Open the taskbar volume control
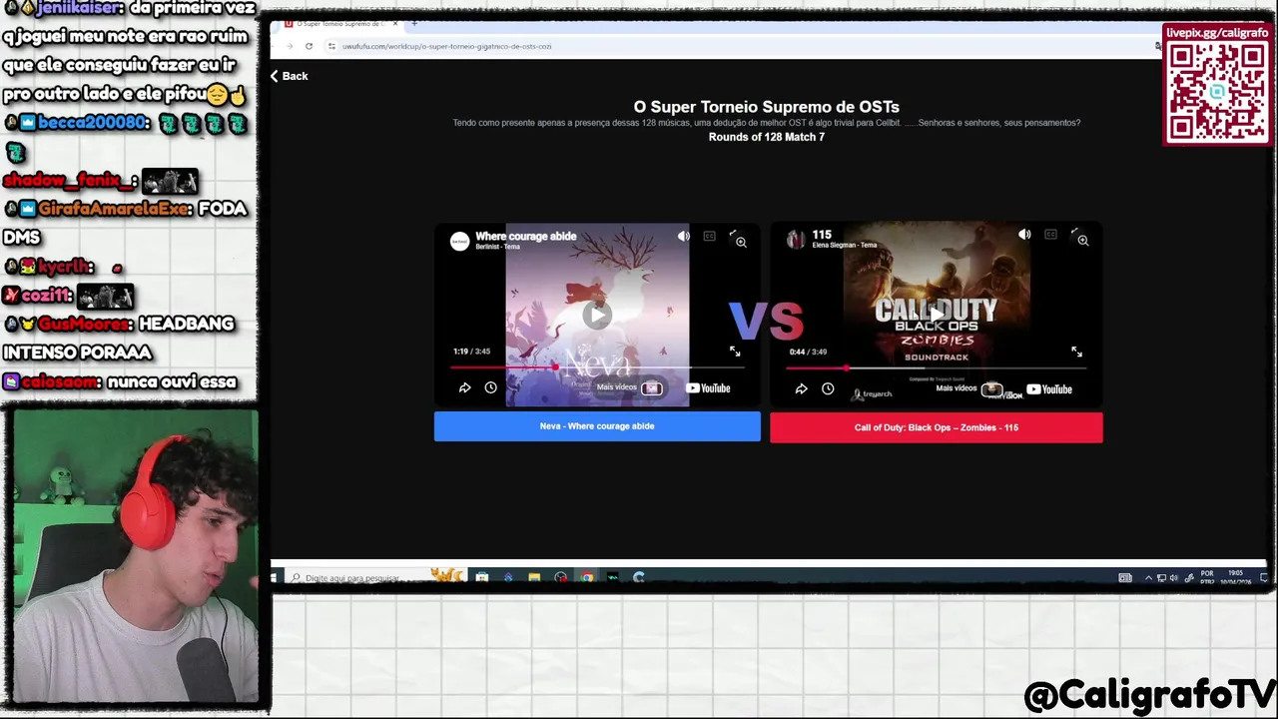The height and width of the screenshot is (719, 1278). point(1173,577)
